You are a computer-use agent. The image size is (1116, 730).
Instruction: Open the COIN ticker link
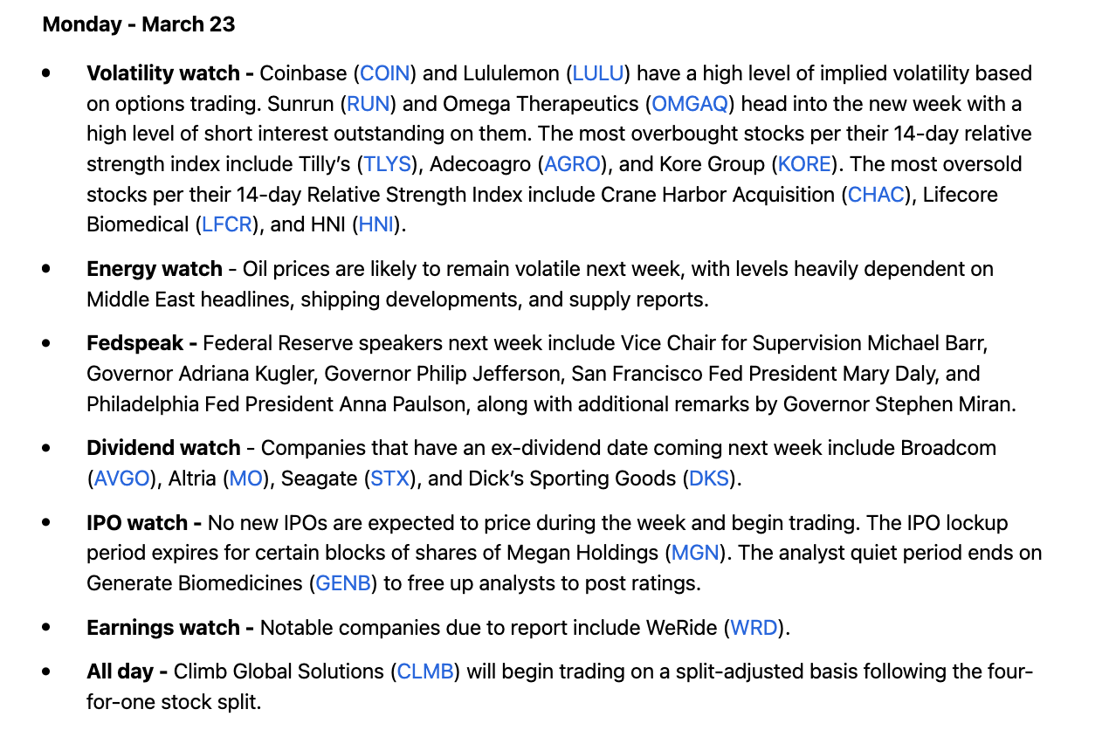coord(385,73)
